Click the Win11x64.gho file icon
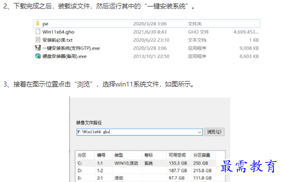 coord(38,32)
